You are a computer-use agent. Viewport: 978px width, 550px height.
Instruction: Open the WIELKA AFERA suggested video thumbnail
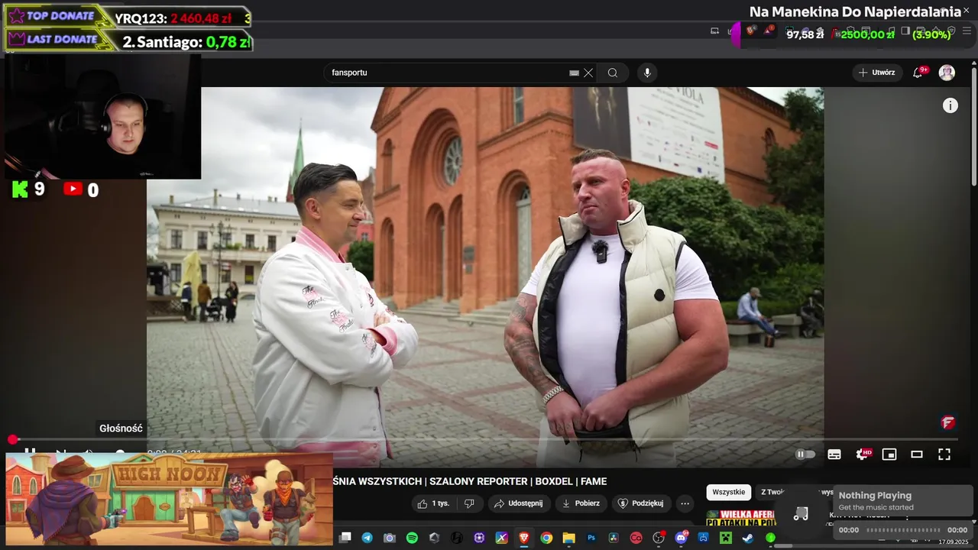coord(741,518)
